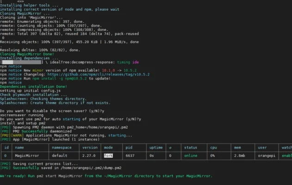Click 'Resolving deltas: 100%' line

coord(40,50)
